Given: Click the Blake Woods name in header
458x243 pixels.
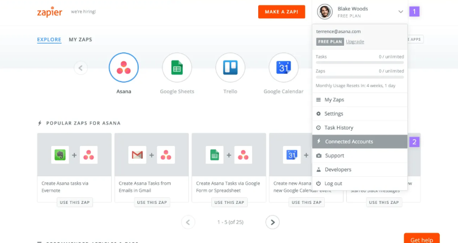Looking at the screenshot, I should point(352,9).
